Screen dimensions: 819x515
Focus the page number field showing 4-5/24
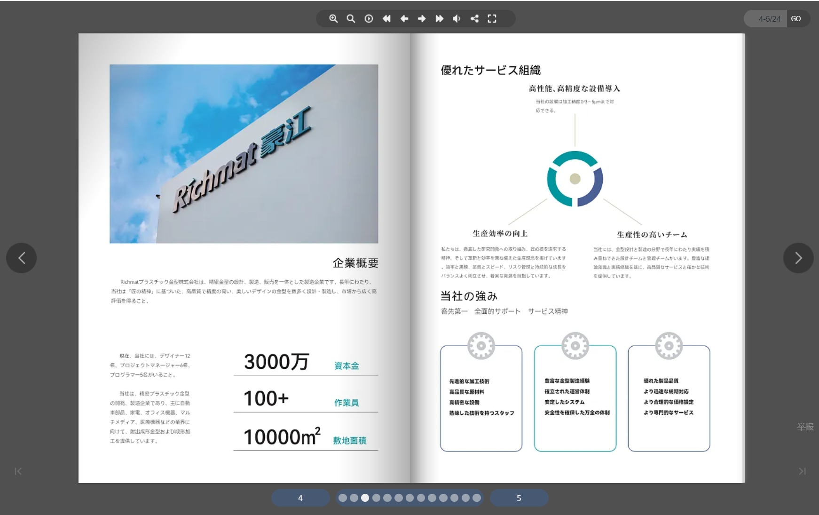[765, 19]
